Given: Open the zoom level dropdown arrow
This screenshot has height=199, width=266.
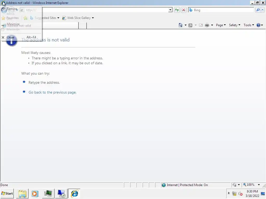Looking at the screenshot, I should 259,185.
